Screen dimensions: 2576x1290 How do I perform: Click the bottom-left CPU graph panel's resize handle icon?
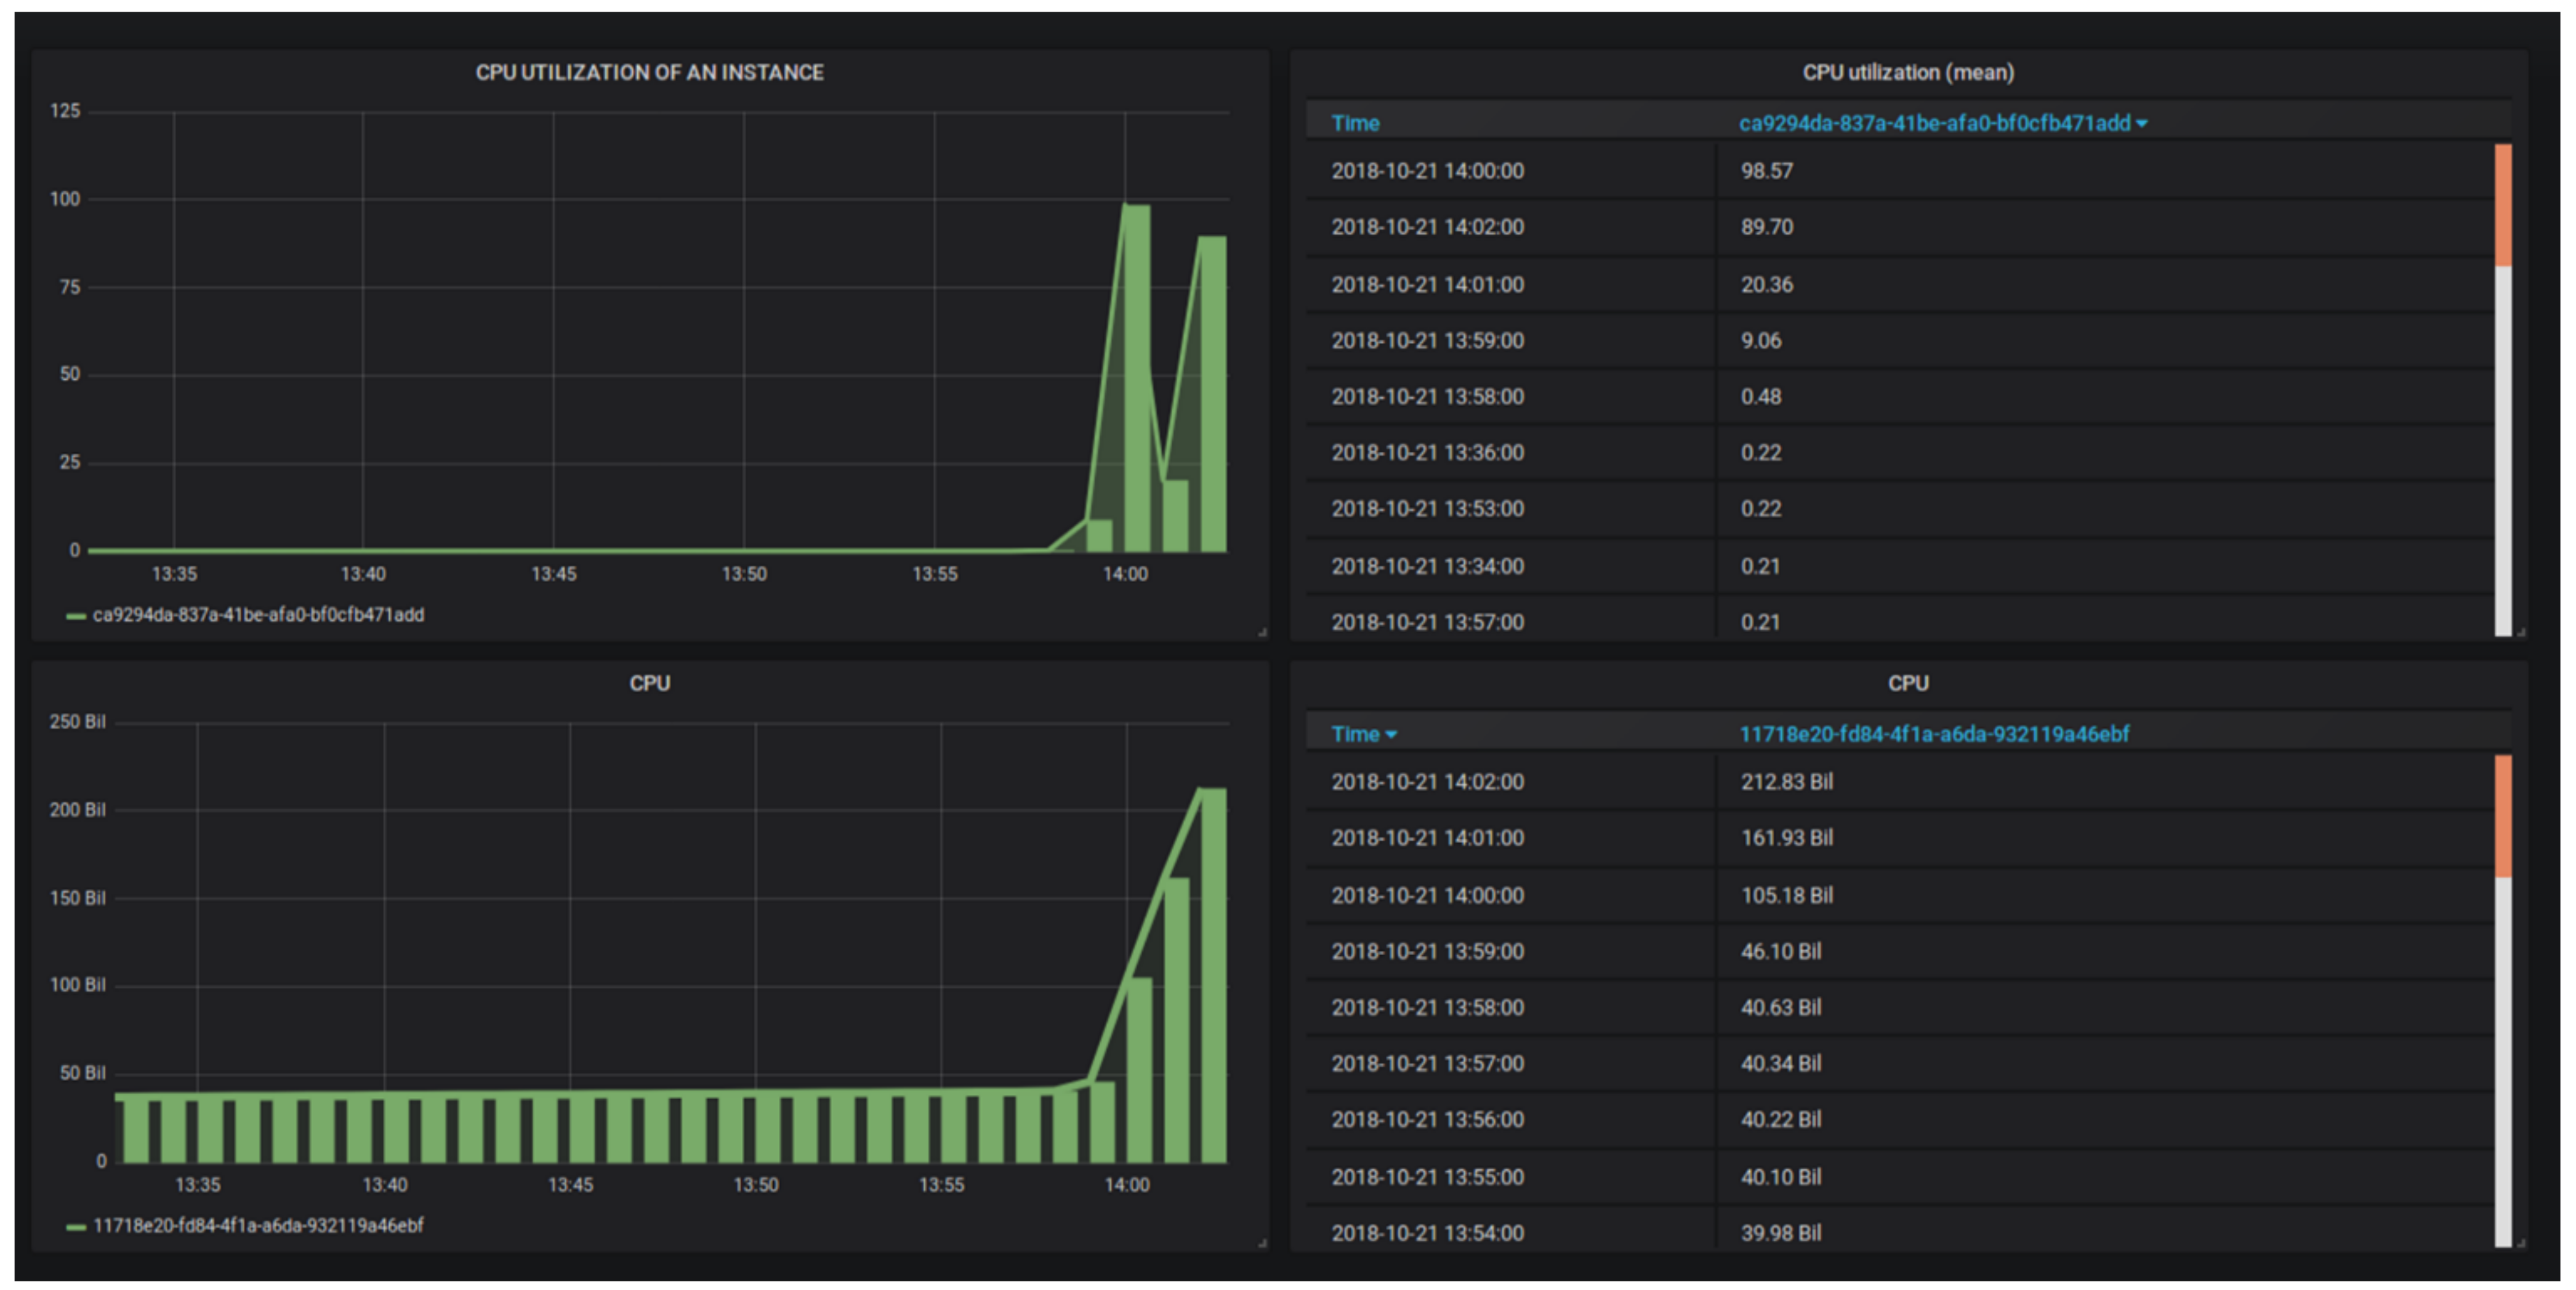click(1262, 1243)
